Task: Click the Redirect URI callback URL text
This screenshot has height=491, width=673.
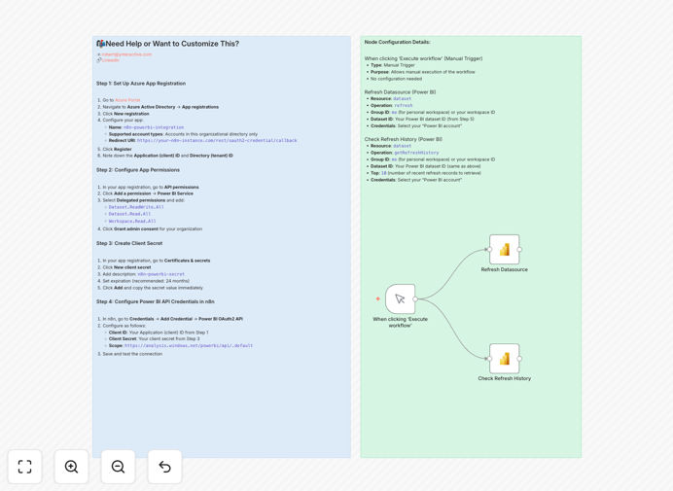Action: point(217,140)
